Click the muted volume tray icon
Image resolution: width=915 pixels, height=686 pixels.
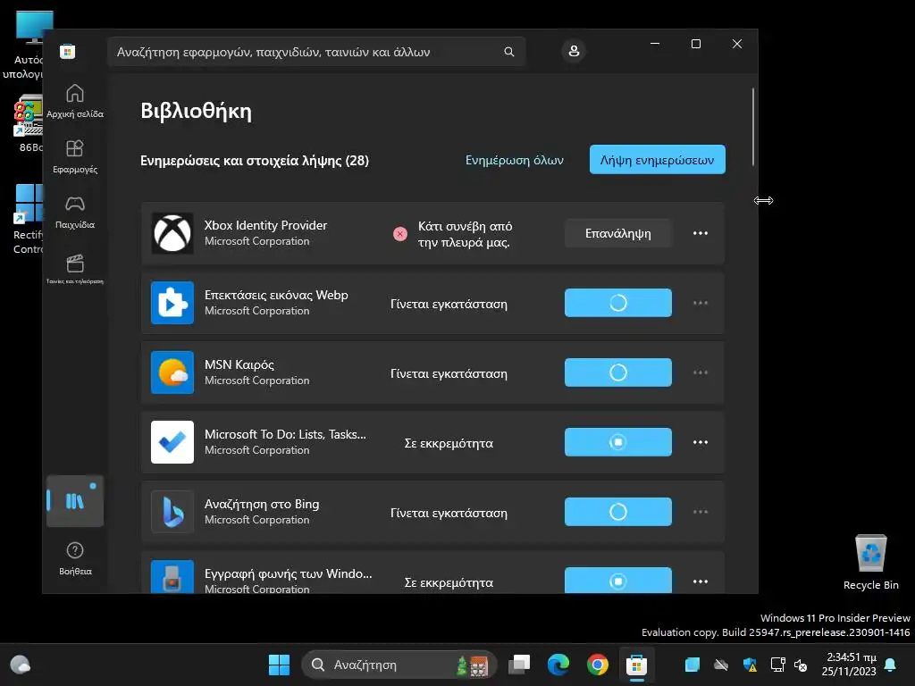pos(801,665)
